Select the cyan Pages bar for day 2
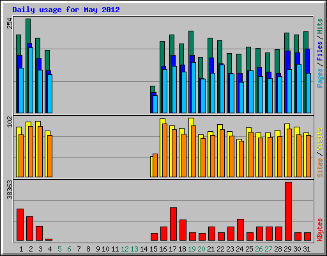The height and width of the screenshot is (256, 327). point(31,80)
